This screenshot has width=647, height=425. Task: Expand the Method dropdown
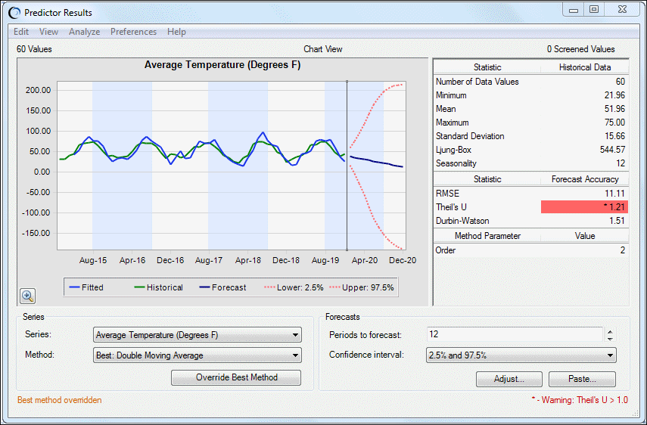click(198, 355)
